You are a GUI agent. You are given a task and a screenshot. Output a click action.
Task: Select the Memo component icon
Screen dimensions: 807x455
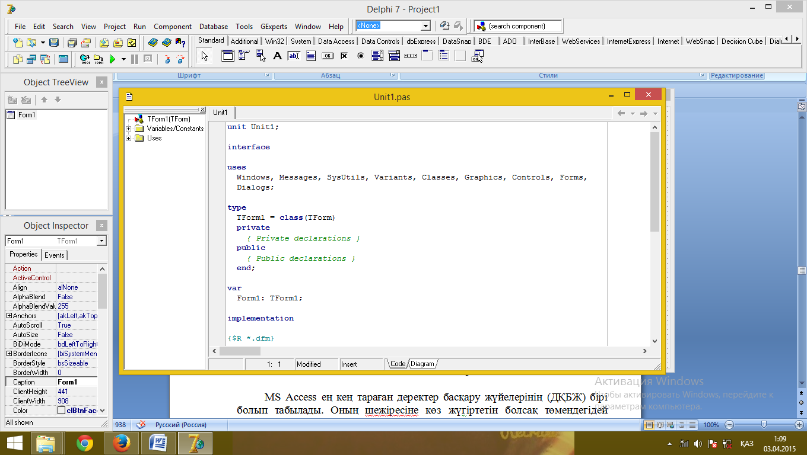coord(310,56)
